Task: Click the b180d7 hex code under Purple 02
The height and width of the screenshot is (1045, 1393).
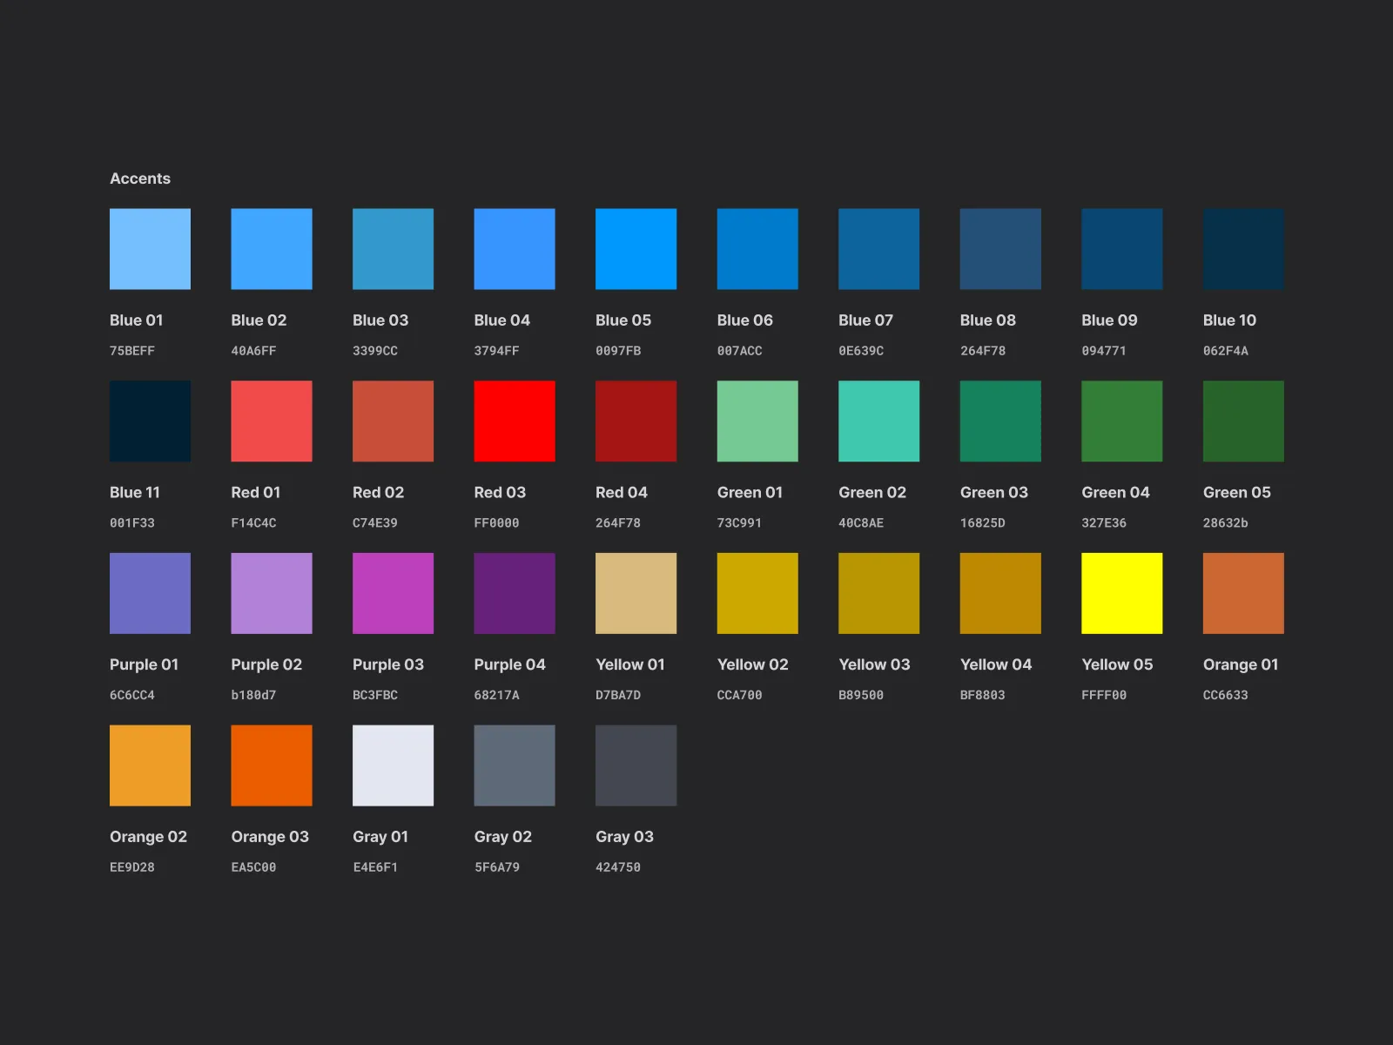Action: [252, 694]
